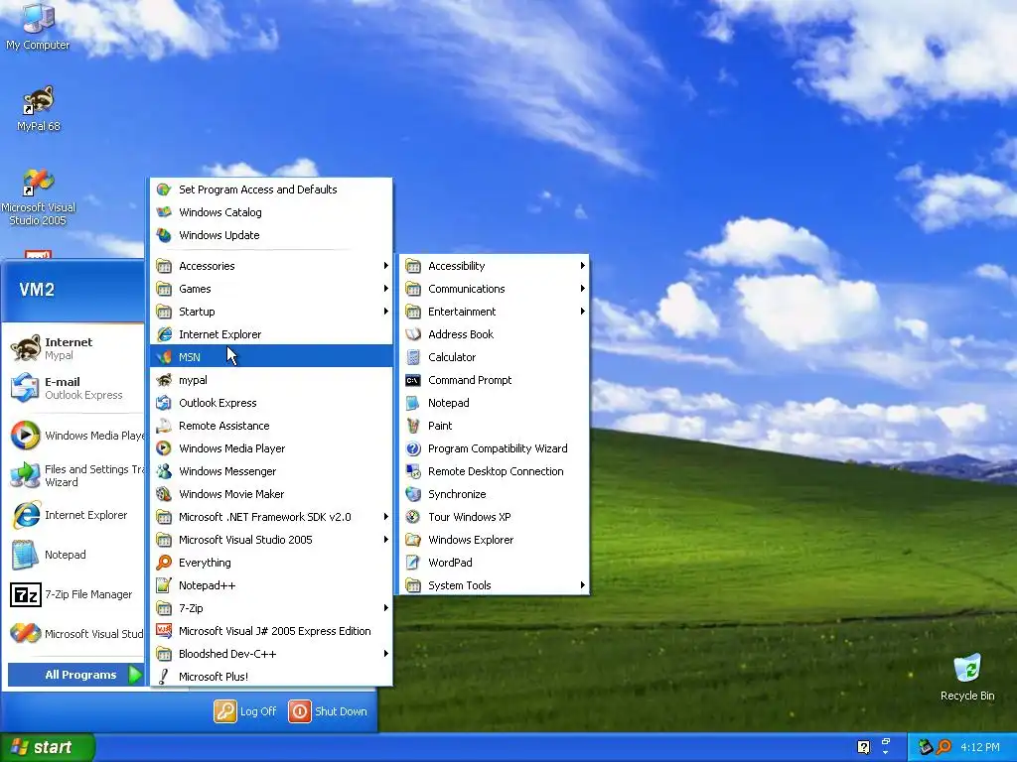Click the Windows start button
The height and width of the screenshot is (762, 1017).
48,747
